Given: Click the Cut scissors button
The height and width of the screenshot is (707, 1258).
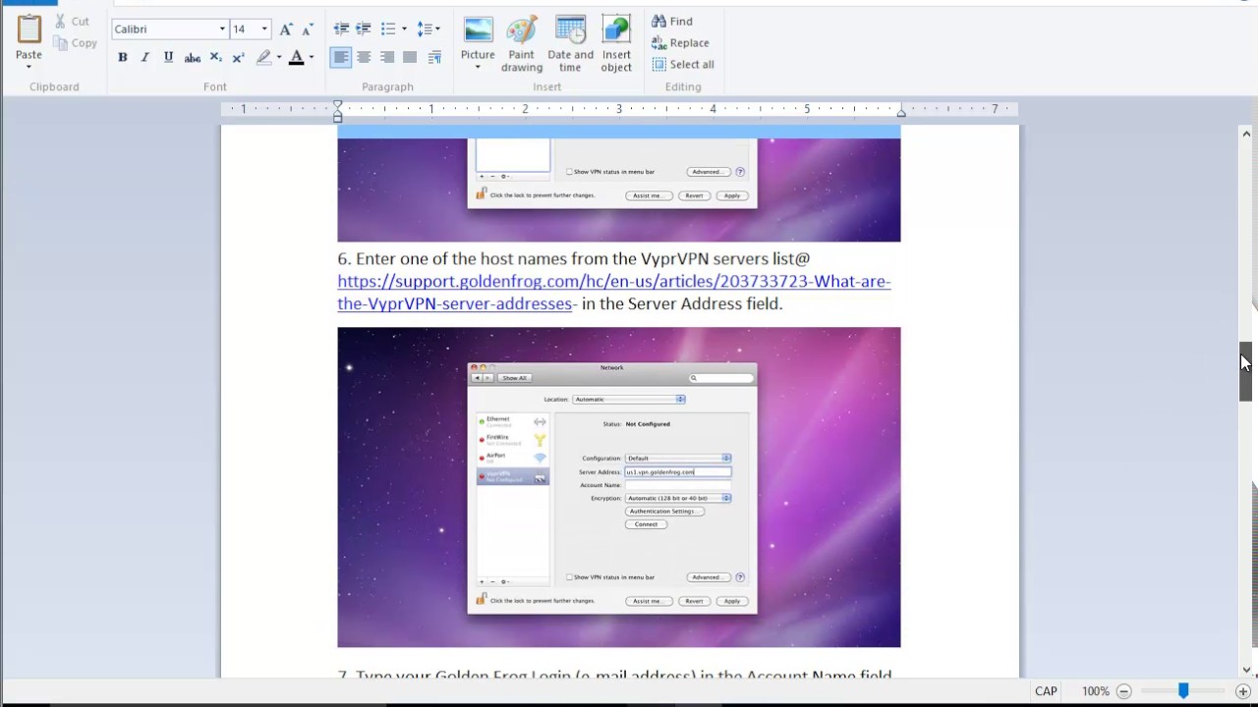Looking at the screenshot, I should 72,21.
